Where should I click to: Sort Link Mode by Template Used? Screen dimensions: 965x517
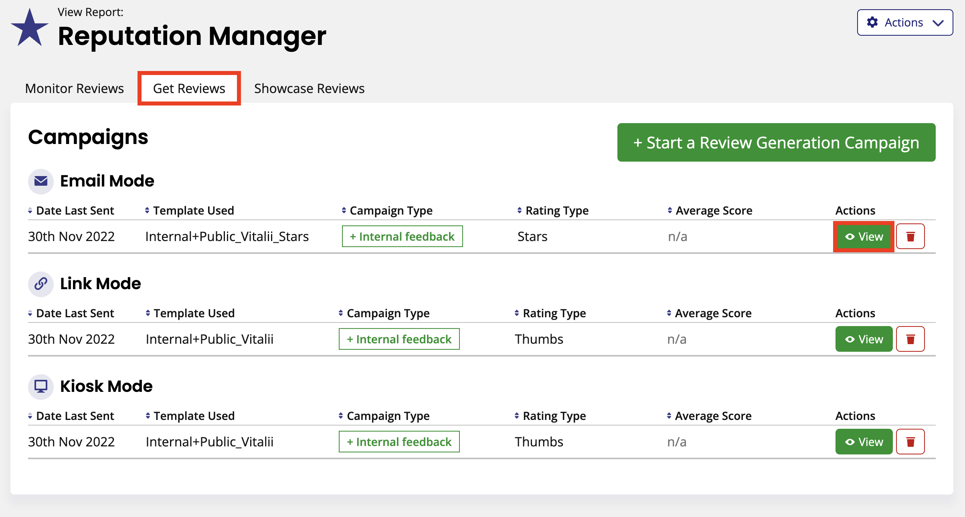click(190, 313)
